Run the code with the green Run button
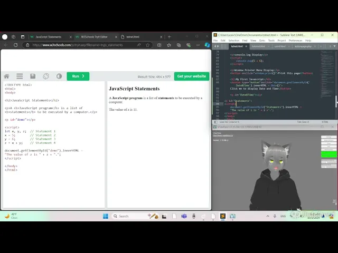The image size is (338, 253). [78, 76]
